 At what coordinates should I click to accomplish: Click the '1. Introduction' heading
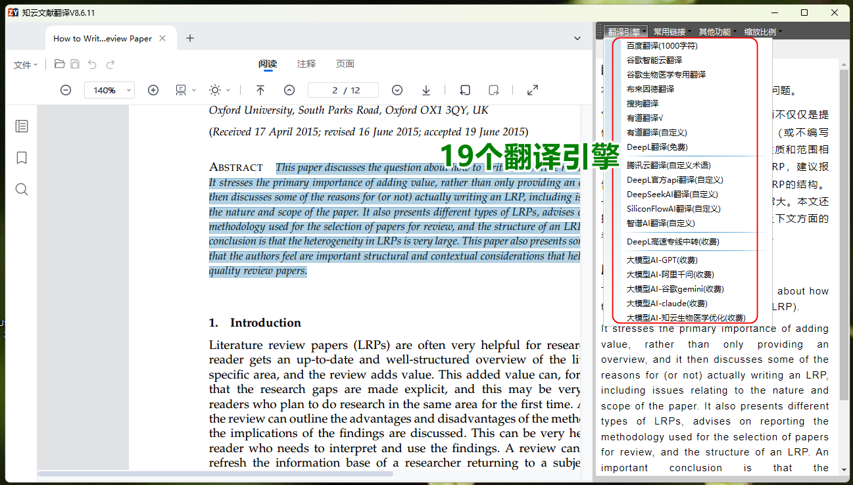255,323
